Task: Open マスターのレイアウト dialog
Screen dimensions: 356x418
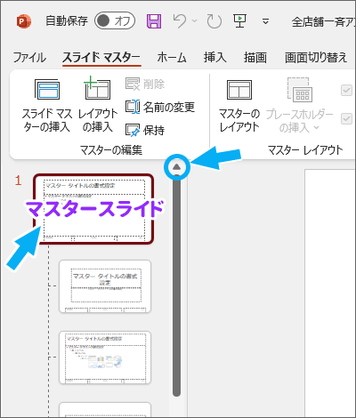Action: [239, 105]
